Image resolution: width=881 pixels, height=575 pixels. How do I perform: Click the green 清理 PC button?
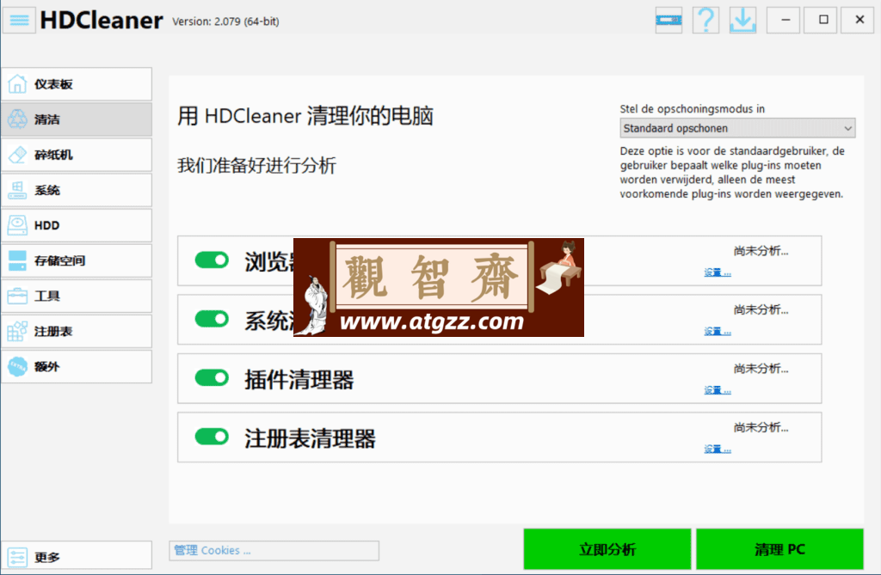(x=779, y=549)
